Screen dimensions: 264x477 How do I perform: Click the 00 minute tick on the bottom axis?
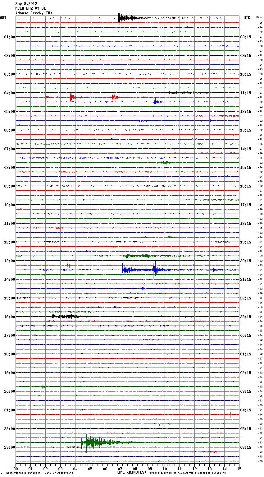(x=16, y=469)
